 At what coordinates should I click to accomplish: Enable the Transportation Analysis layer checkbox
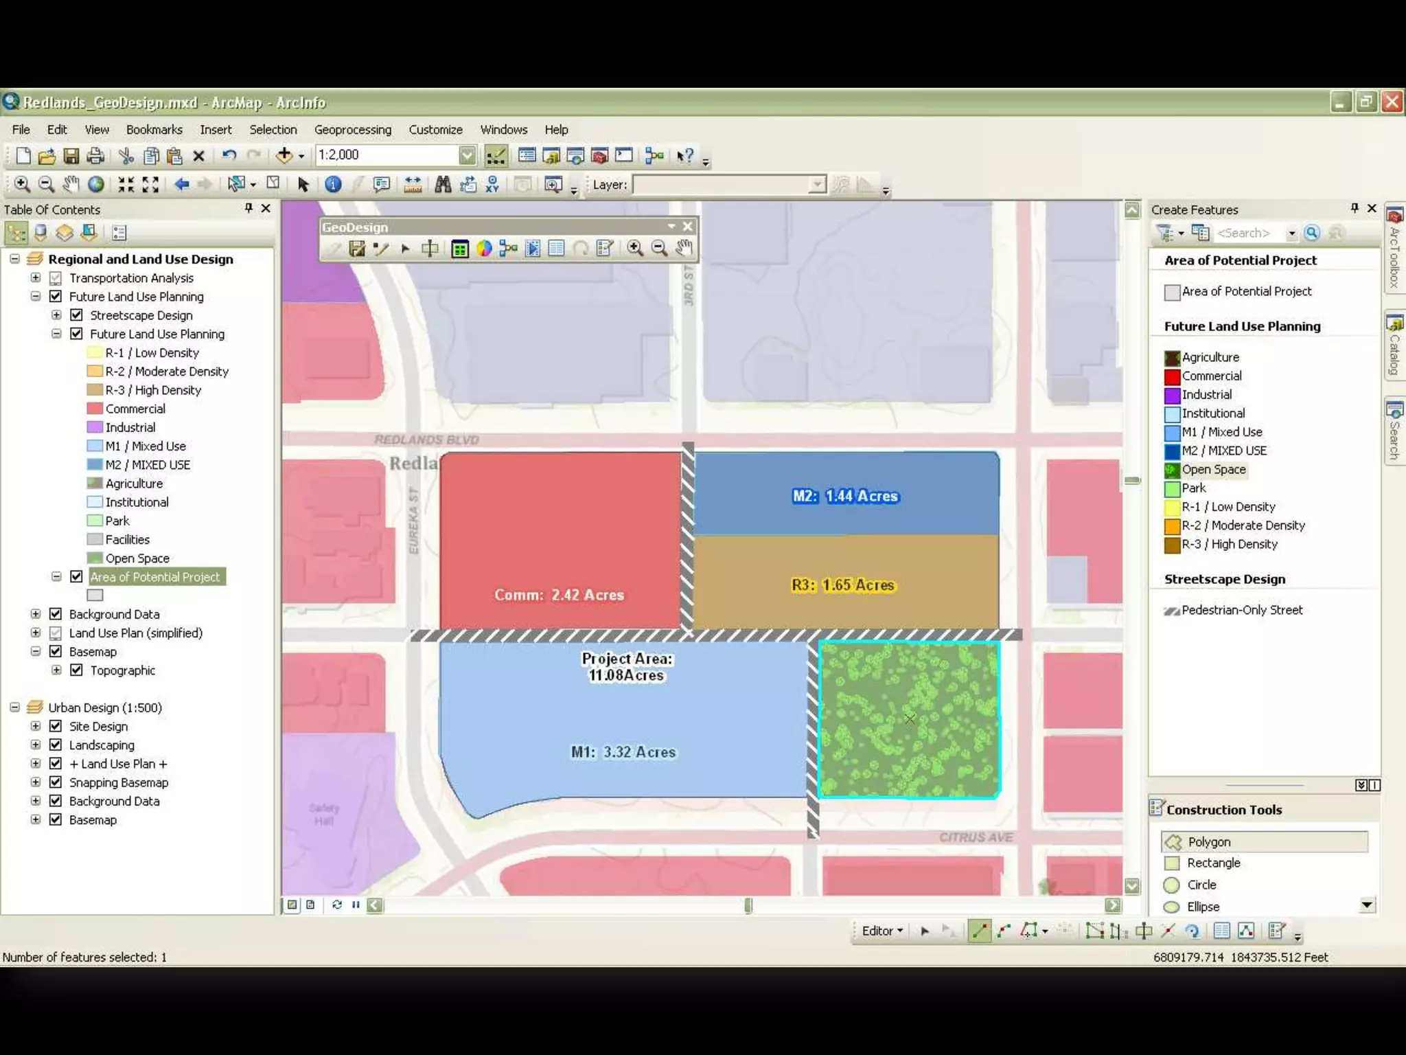(56, 278)
